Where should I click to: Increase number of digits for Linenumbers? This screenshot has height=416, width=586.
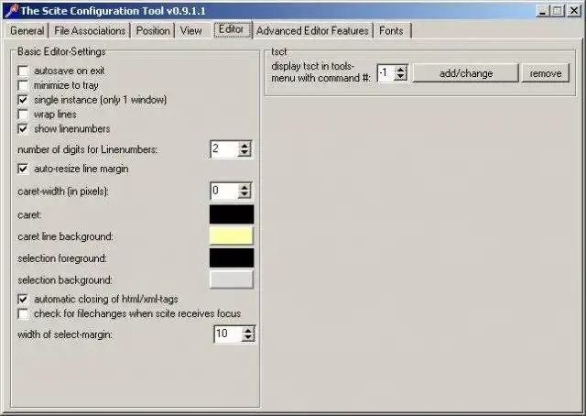(x=244, y=146)
